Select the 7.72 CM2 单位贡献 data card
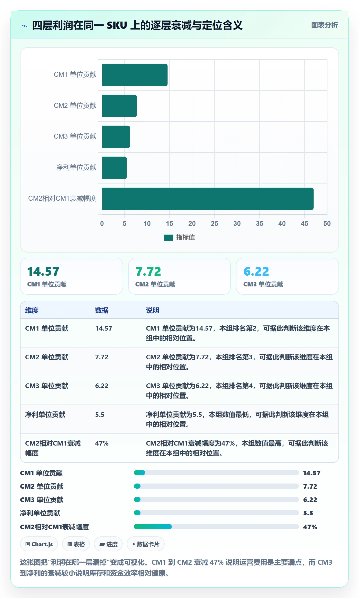 pos(180,276)
